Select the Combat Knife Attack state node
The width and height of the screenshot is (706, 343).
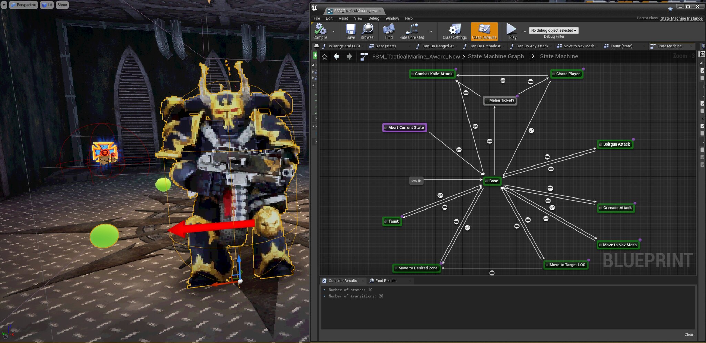click(432, 74)
